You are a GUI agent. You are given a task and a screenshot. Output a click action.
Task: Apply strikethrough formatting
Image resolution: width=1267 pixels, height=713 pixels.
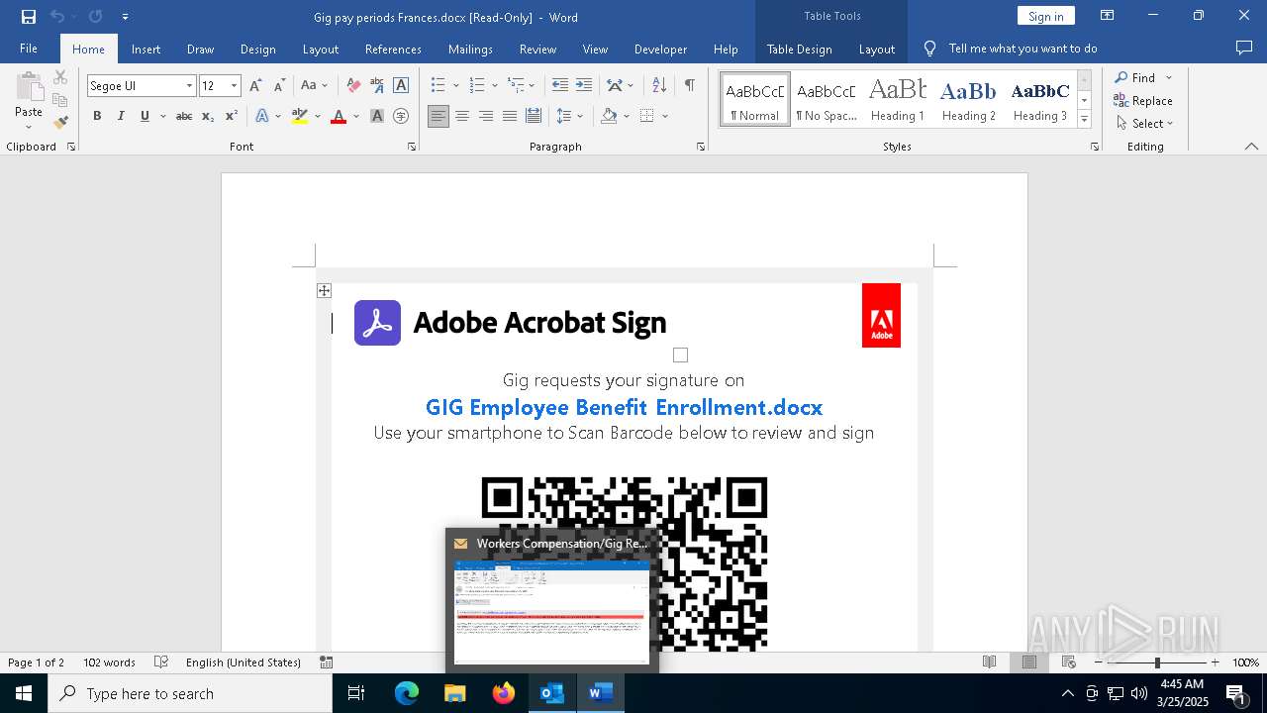click(x=184, y=116)
